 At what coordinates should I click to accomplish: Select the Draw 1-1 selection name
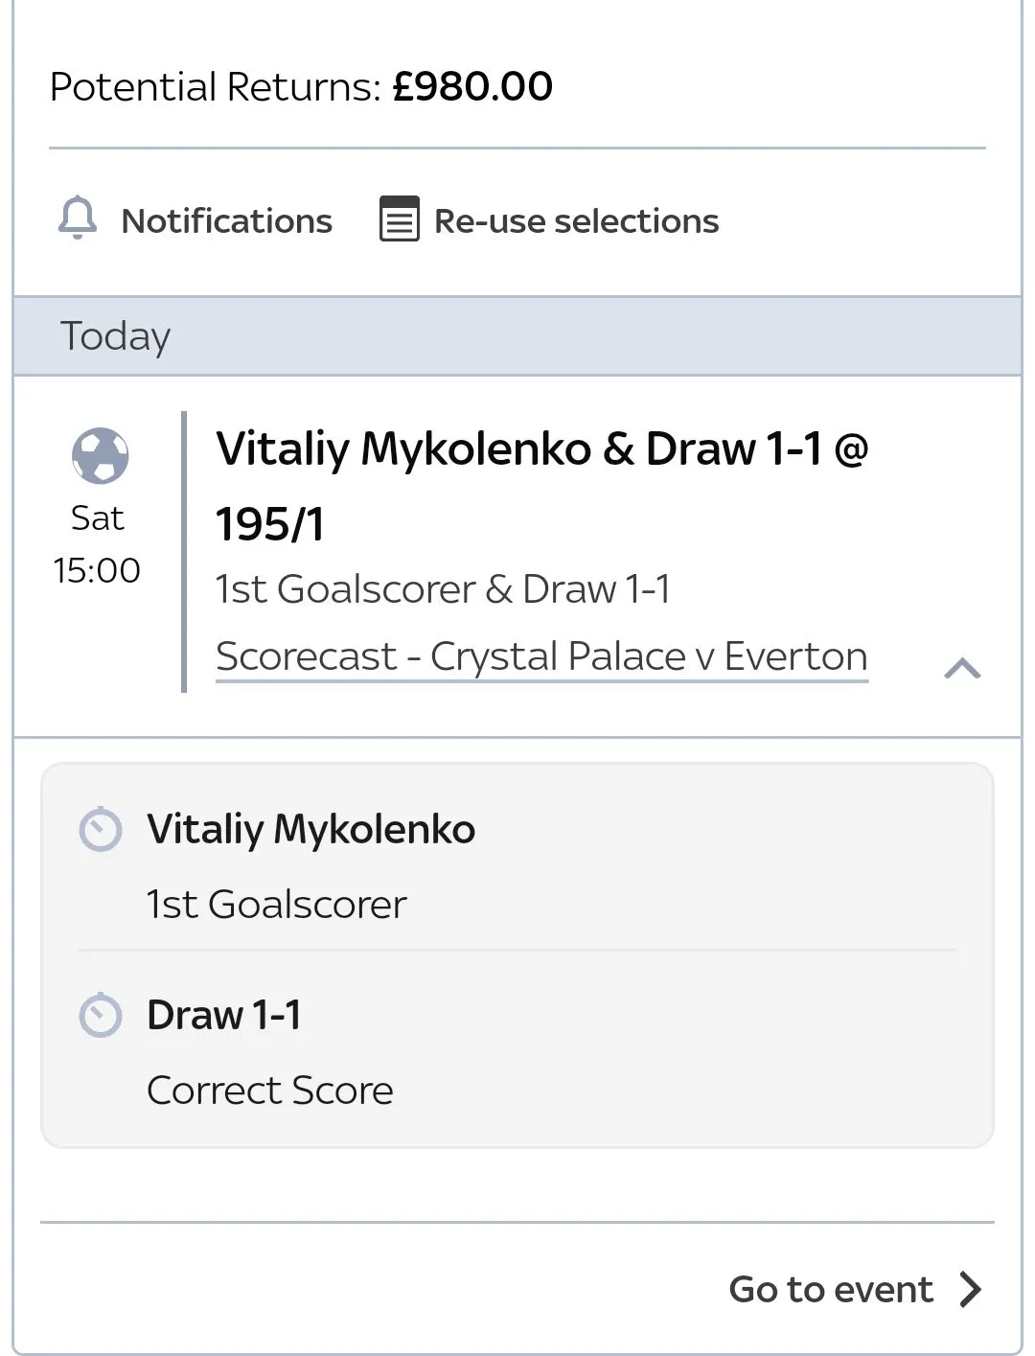pyautogui.click(x=224, y=1016)
